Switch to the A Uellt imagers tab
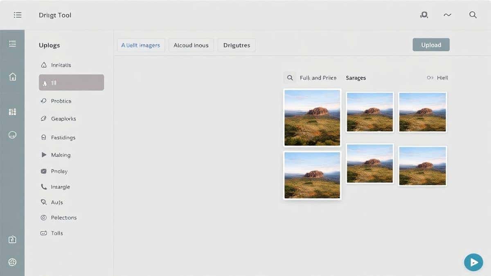This screenshot has width=491, height=276. coord(141,45)
